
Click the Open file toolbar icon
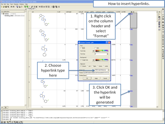click(3, 7)
